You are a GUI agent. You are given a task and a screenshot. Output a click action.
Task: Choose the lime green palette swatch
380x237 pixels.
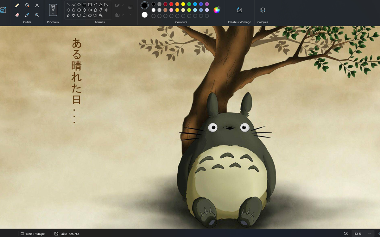click(x=189, y=10)
